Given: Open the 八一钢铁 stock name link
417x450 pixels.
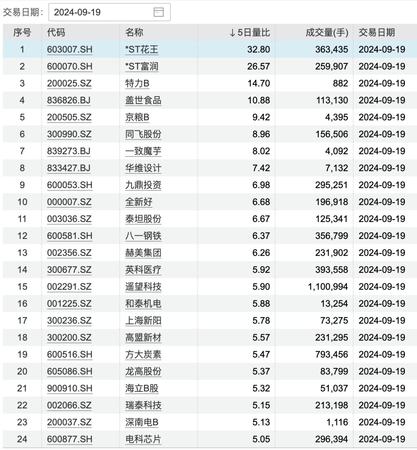Looking at the screenshot, I should [143, 236].
